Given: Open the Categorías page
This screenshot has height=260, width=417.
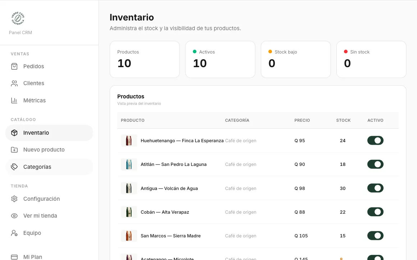Looking at the screenshot, I should tap(49, 167).
